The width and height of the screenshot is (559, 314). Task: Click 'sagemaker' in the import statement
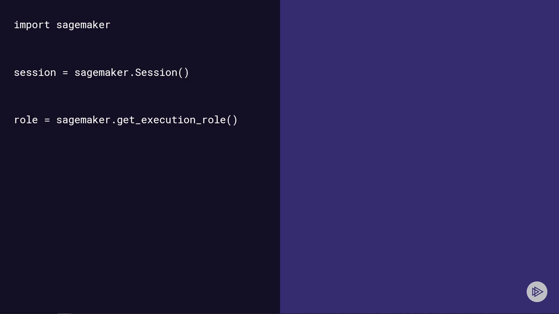tap(83, 25)
